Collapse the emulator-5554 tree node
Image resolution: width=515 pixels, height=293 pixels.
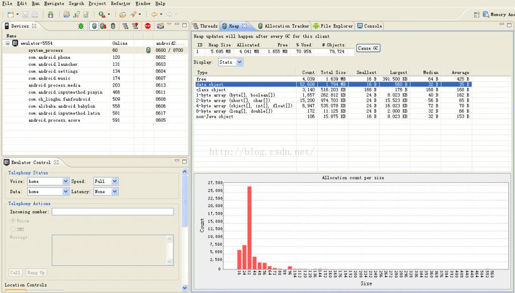pyautogui.click(x=8, y=43)
